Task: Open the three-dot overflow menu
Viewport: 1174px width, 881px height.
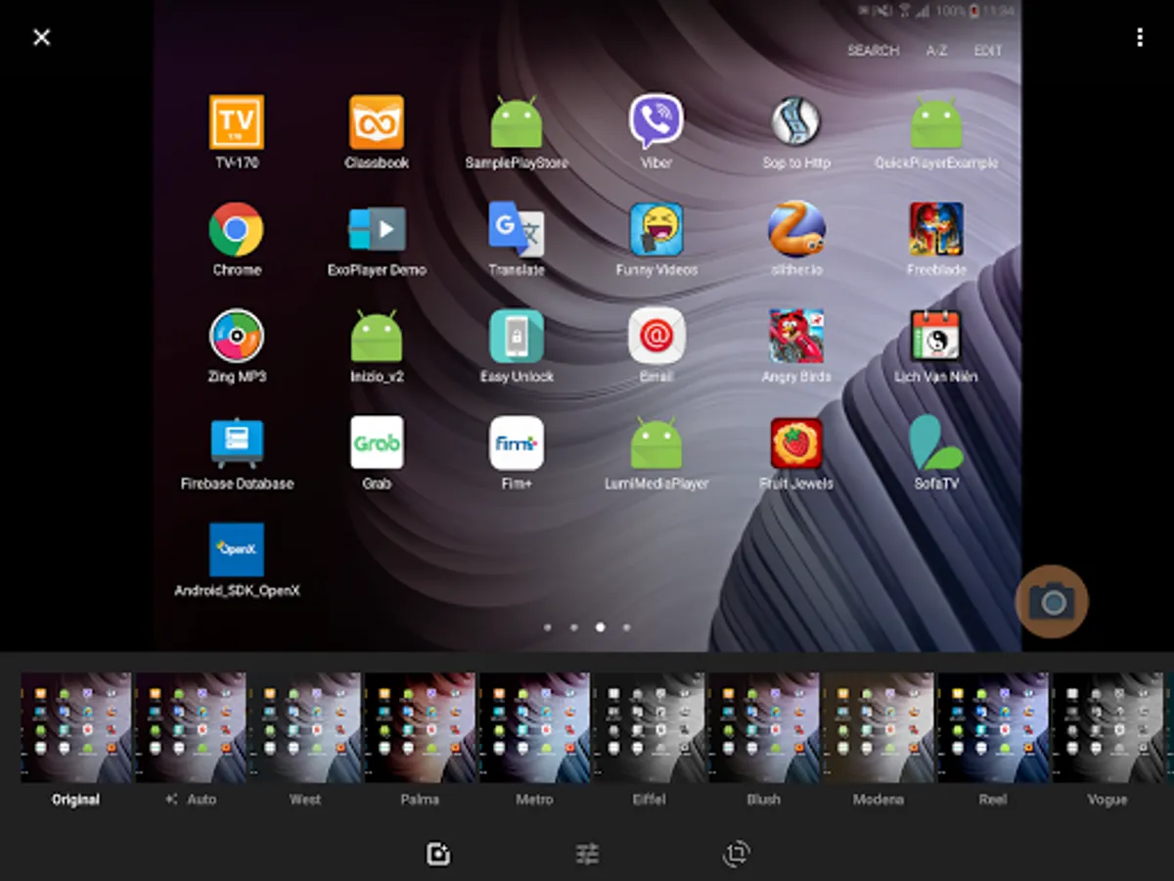Action: pos(1139,37)
